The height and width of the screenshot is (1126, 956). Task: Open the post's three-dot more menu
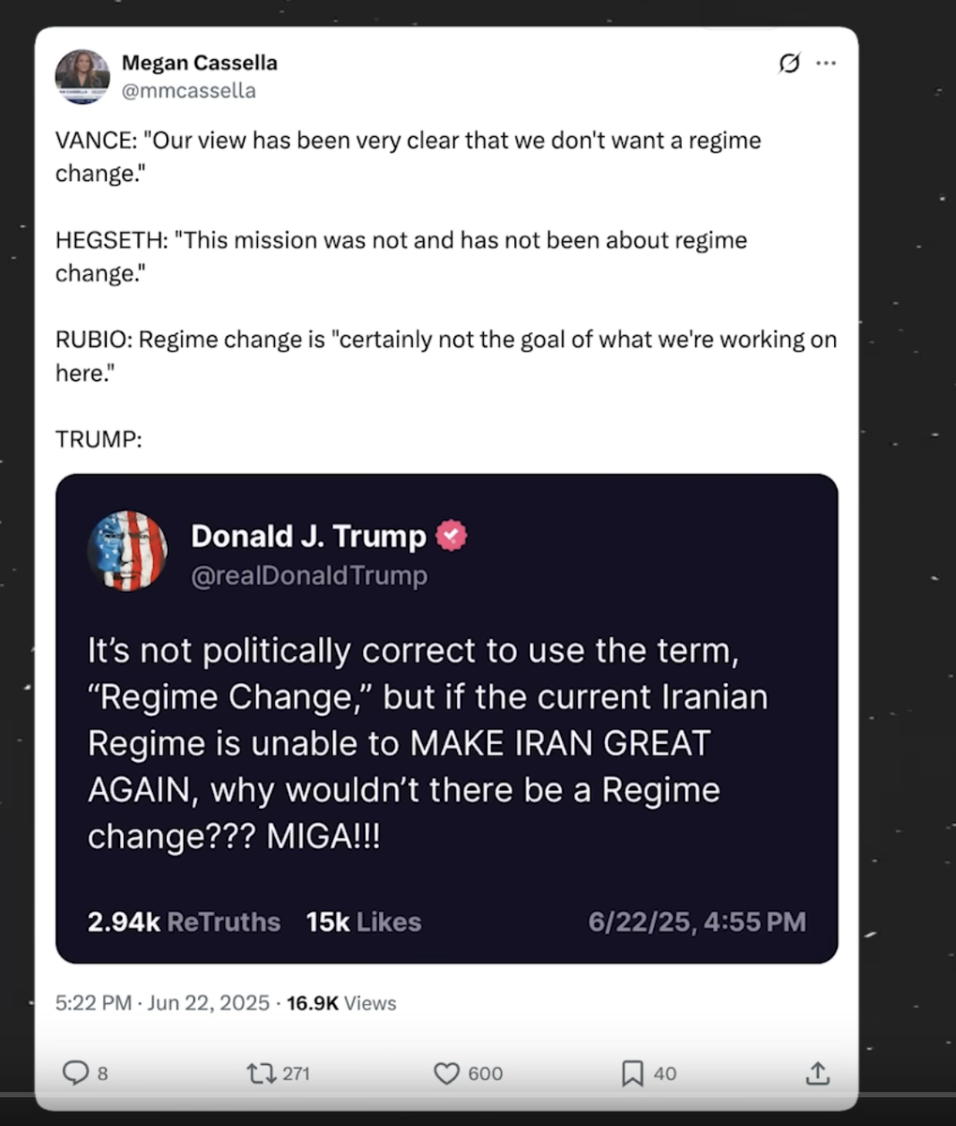(x=826, y=64)
